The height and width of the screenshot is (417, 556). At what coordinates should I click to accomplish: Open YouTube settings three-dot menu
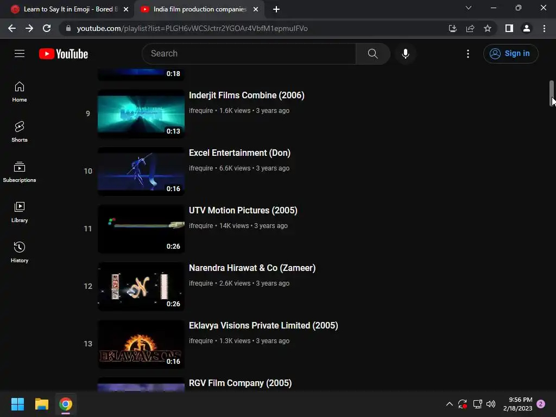coord(468,54)
